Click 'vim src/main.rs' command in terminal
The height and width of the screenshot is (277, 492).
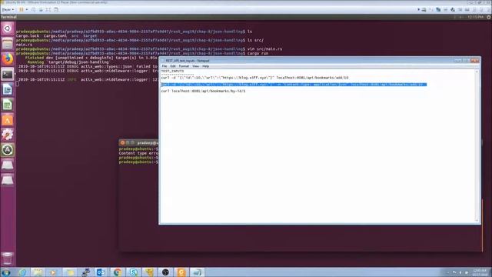[264, 49]
